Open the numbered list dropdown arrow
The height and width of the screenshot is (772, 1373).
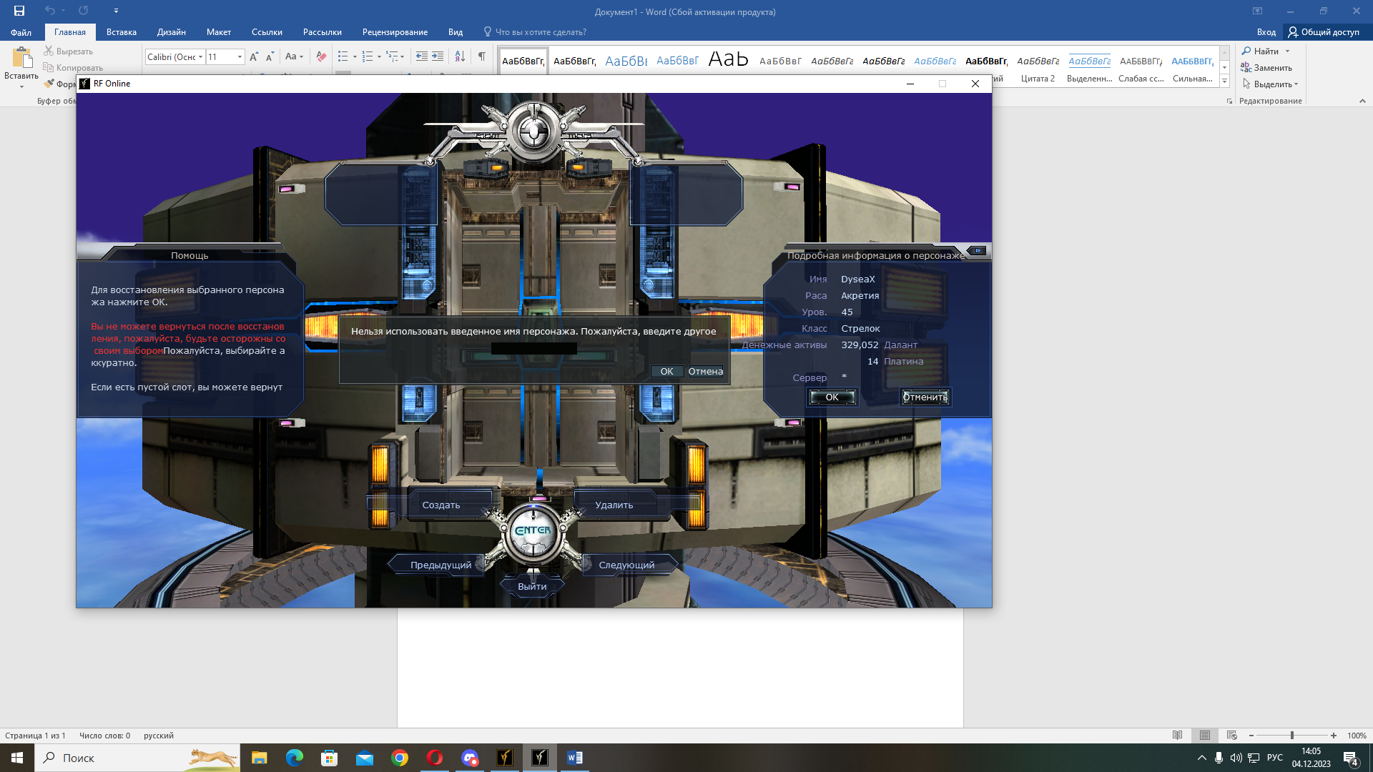[x=379, y=56]
